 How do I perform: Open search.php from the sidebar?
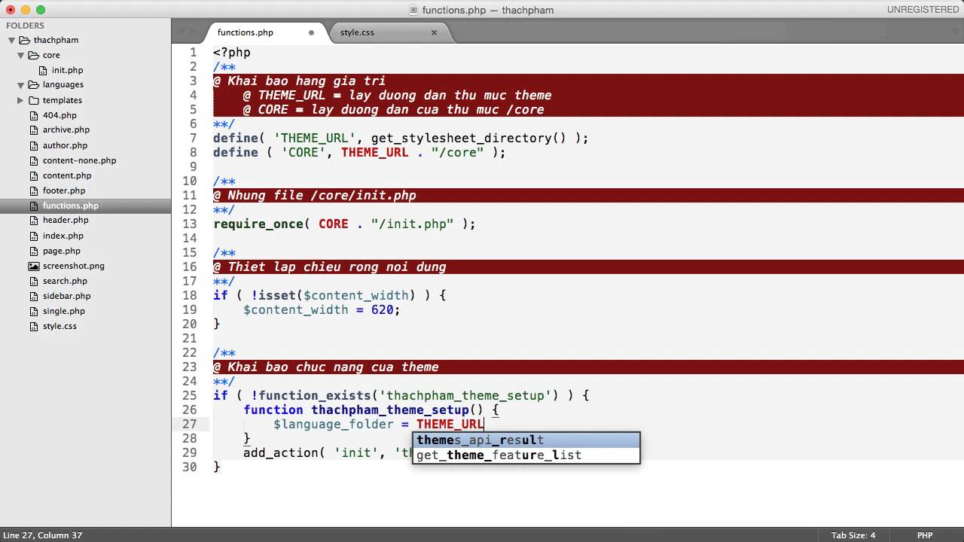(65, 281)
